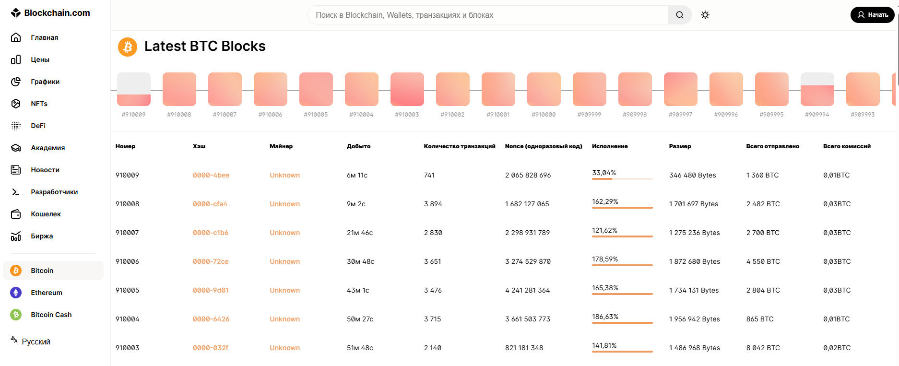Click the Цены prices icon
899x366 pixels.
point(16,59)
